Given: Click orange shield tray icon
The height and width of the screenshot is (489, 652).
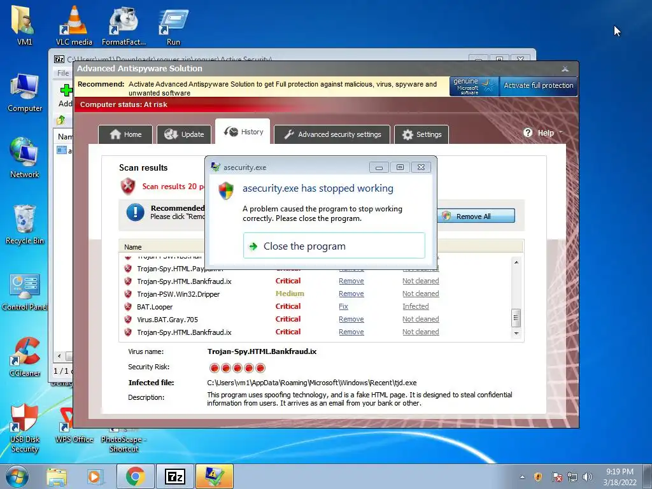Looking at the screenshot, I should (538, 477).
